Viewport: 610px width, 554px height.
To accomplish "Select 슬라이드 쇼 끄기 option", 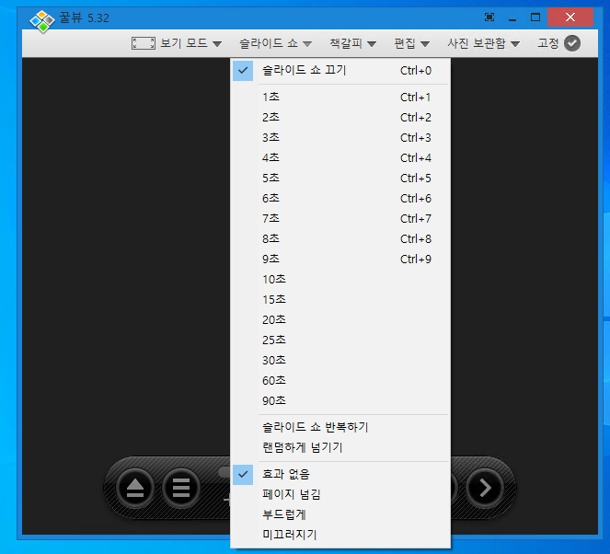I will point(340,71).
